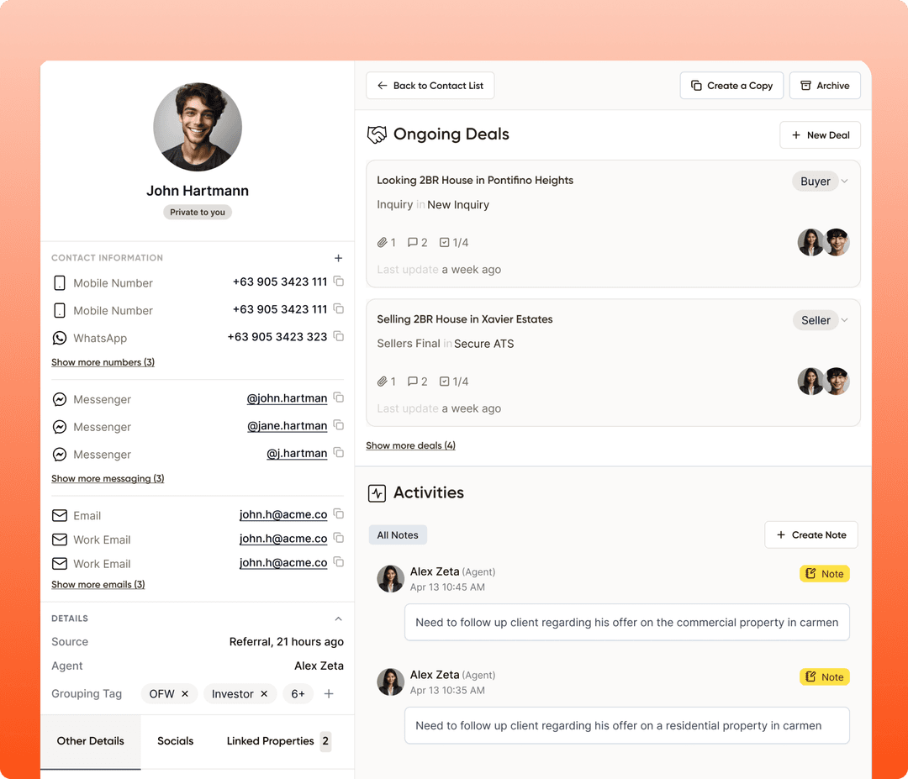Copy the WhatsApp number +63 905 3423 323

[339, 336]
